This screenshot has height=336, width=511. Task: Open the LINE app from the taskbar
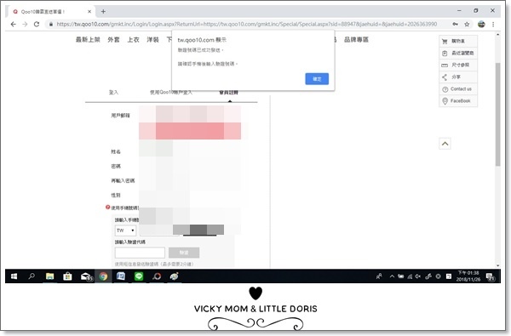(x=139, y=276)
